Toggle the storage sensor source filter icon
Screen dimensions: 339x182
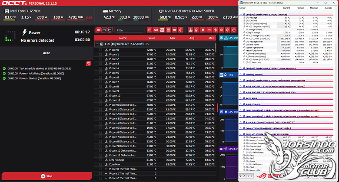pos(168,30)
